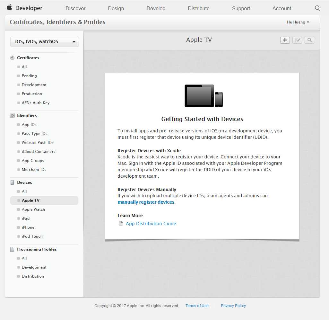Click the Apple logo icon
This screenshot has height=320, width=329.
(9, 8)
